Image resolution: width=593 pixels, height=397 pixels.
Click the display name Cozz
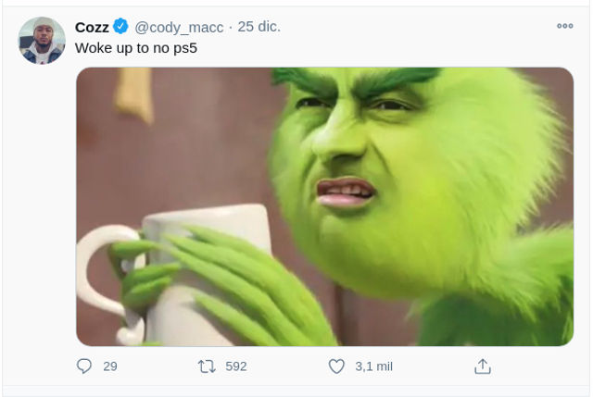pos(92,27)
